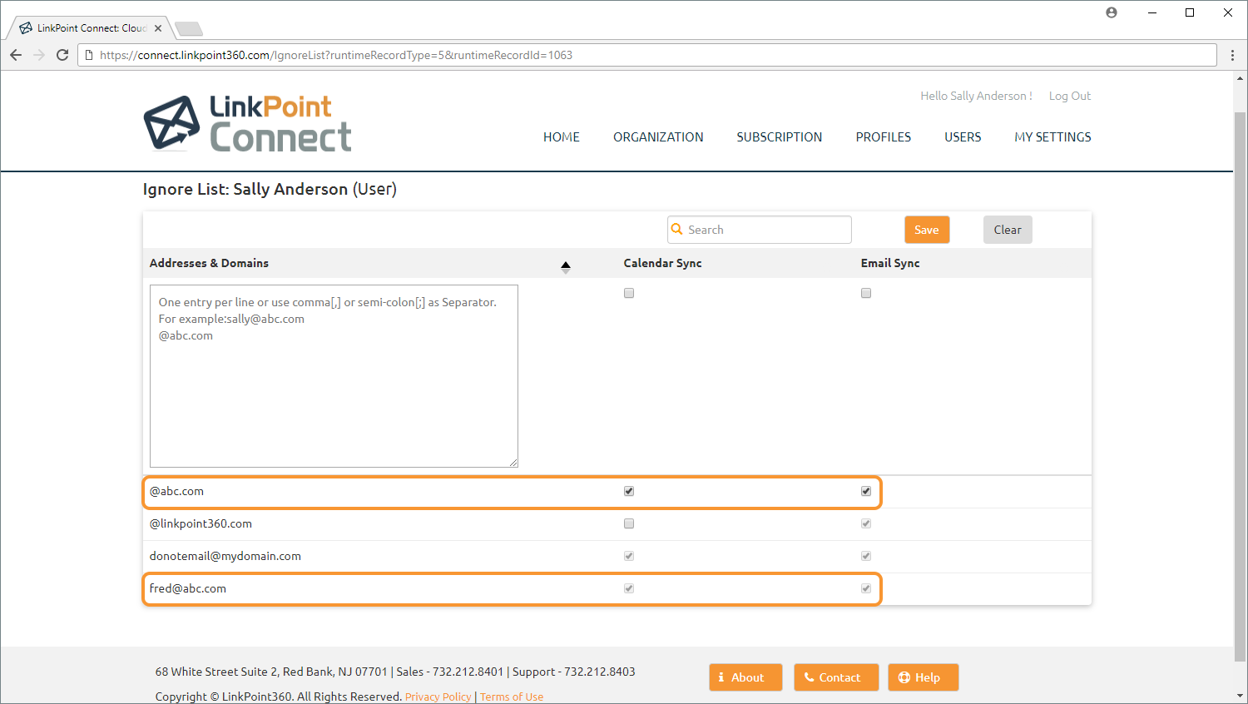Toggle Email Sync for donotemail@mydomain.com
The height and width of the screenshot is (704, 1248).
pyautogui.click(x=866, y=556)
